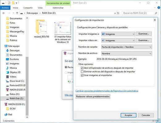Screen dimensions: 161x123
Task: Click navigation pane scroll up arrow
Action: click(27, 18)
